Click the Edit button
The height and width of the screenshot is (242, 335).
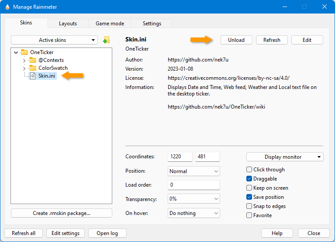307,40
